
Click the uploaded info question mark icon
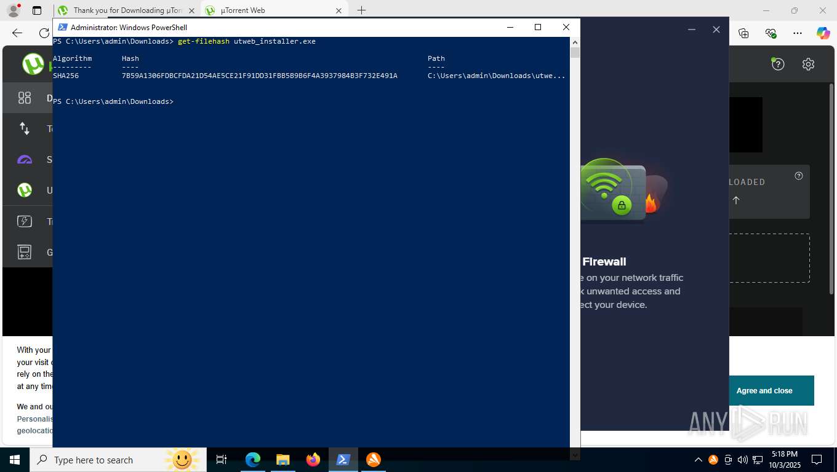tap(799, 176)
